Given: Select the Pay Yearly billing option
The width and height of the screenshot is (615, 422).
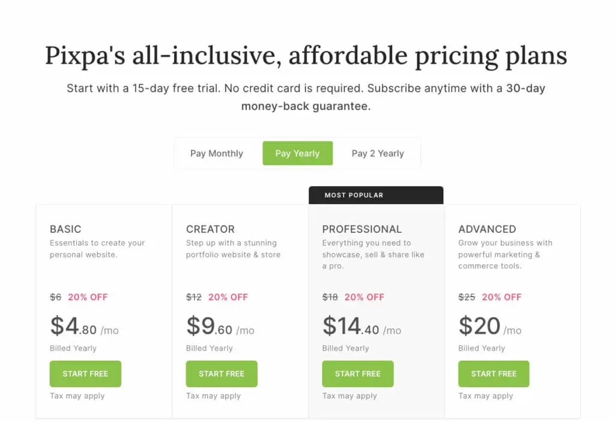Looking at the screenshot, I should [x=297, y=153].
